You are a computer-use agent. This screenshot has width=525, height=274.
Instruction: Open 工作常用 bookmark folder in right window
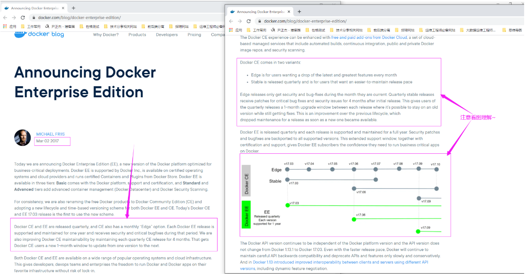257,30
